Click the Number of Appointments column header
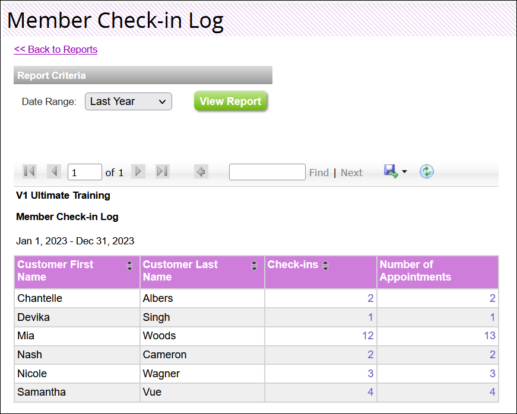517x414 pixels. 437,272
